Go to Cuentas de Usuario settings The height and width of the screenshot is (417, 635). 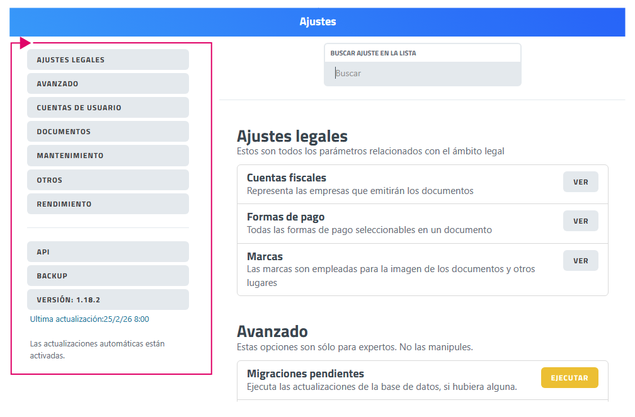[108, 108]
